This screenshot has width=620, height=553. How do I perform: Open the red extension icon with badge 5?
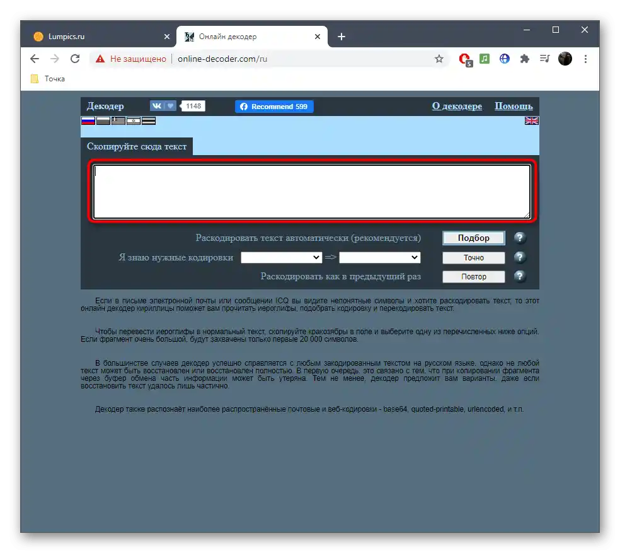pos(465,59)
